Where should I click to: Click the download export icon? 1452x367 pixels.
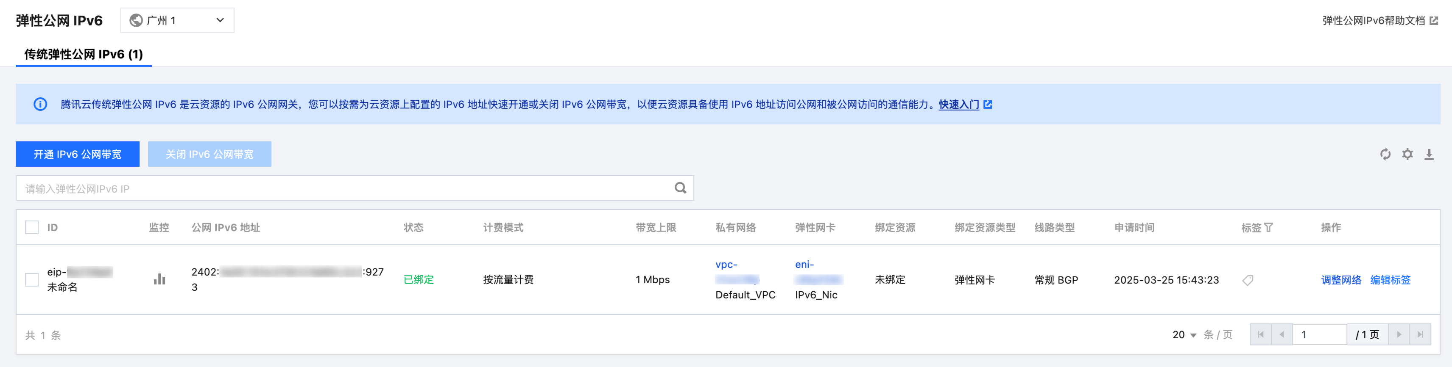[1429, 154]
